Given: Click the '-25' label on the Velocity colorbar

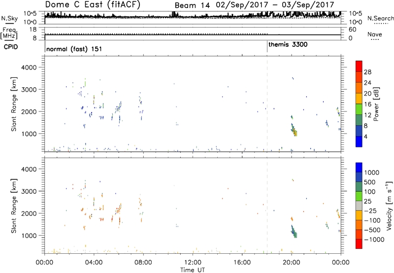Looking at the screenshot, I should [370, 211].
